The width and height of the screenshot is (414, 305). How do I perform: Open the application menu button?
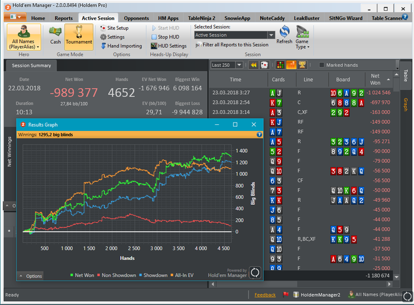(15, 17)
